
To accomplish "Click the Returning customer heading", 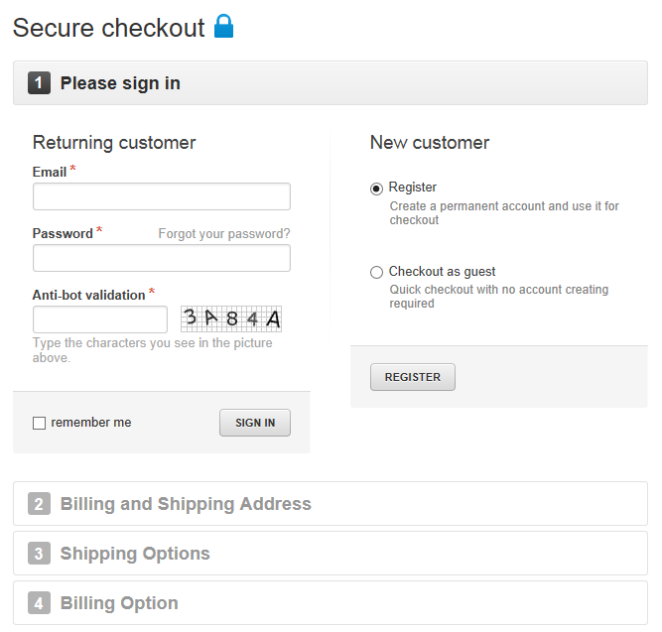I will tap(114, 143).
